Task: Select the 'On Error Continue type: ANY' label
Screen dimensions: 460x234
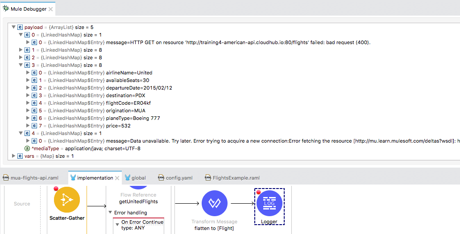Action: point(142,225)
